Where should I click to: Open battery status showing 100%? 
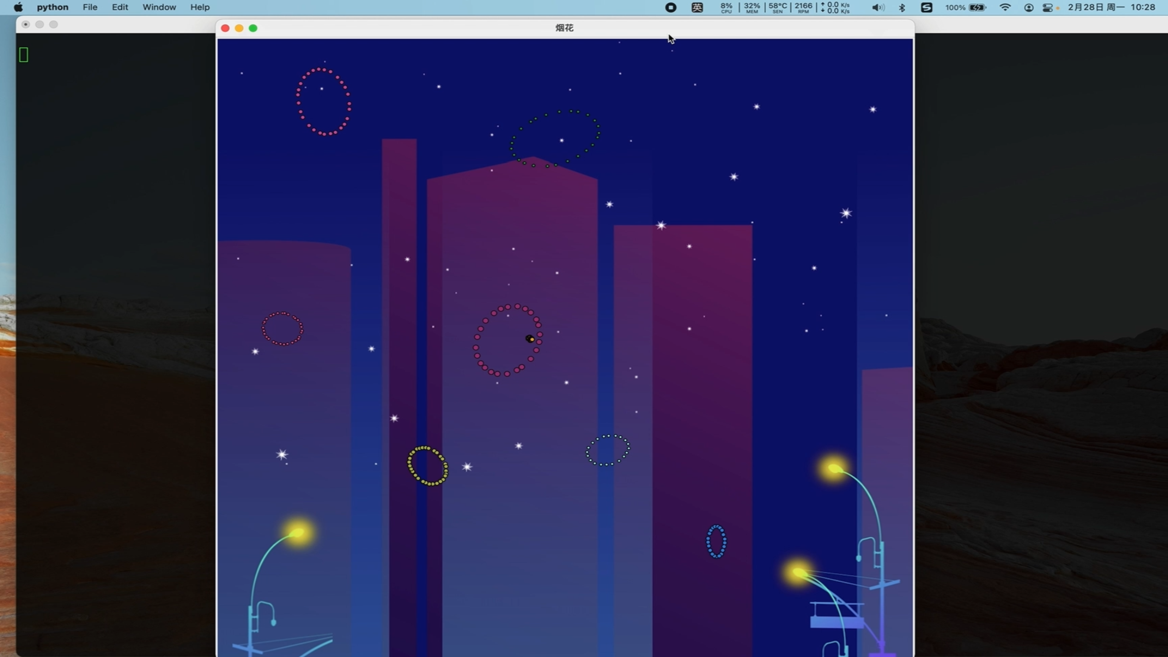[965, 7]
